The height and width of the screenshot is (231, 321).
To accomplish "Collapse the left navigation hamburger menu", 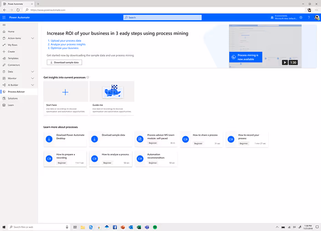I will (x=4, y=25).
